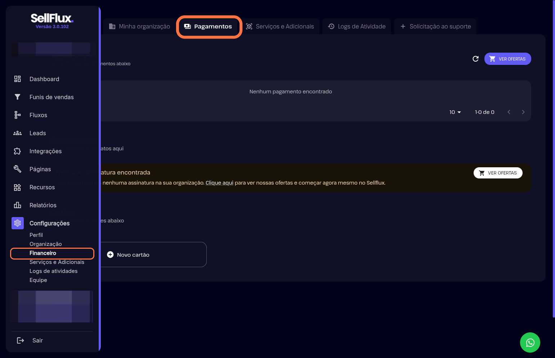Click the Configurações gear icon
Screen dimensions: 555x358
pyautogui.click(x=17, y=223)
